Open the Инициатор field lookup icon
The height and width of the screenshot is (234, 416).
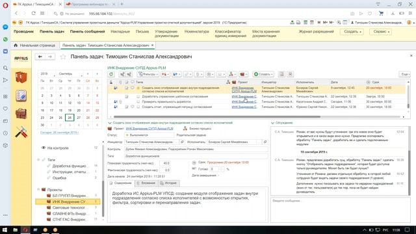pos(182,142)
